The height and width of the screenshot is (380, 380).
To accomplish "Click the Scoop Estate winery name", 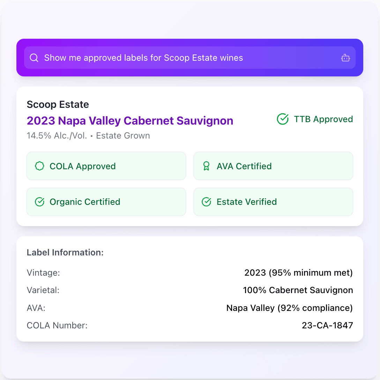I will [x=58, y=104].
